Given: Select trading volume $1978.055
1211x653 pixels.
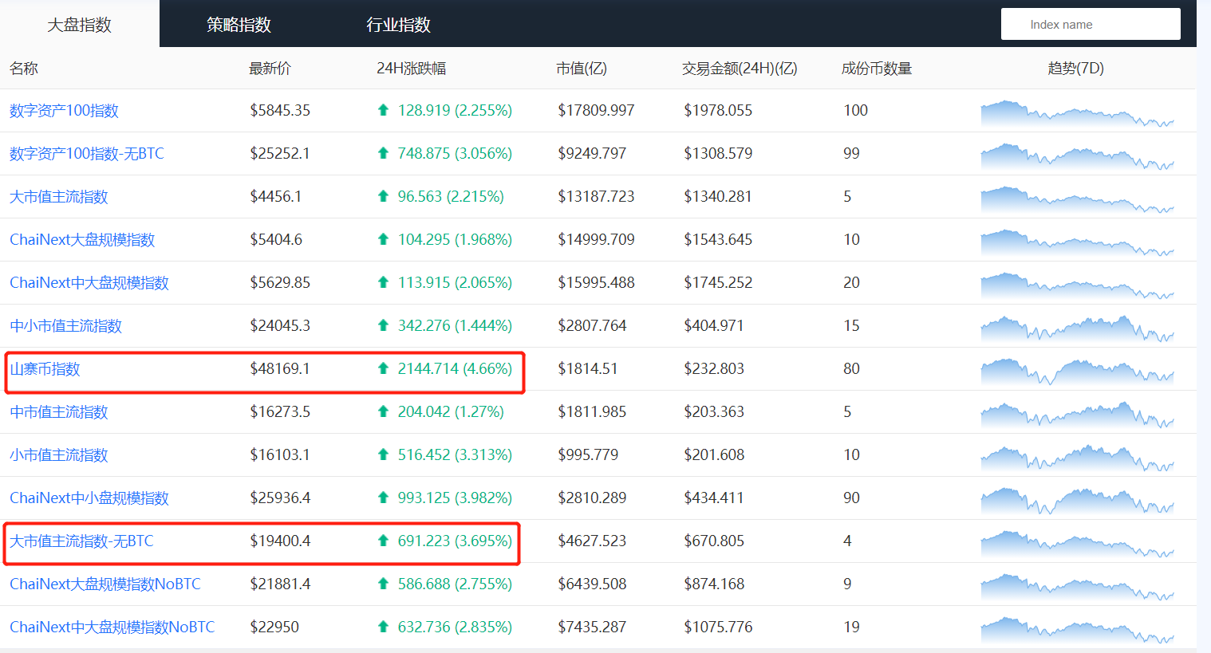Looking at the screenshot, I should coord(718,110).
